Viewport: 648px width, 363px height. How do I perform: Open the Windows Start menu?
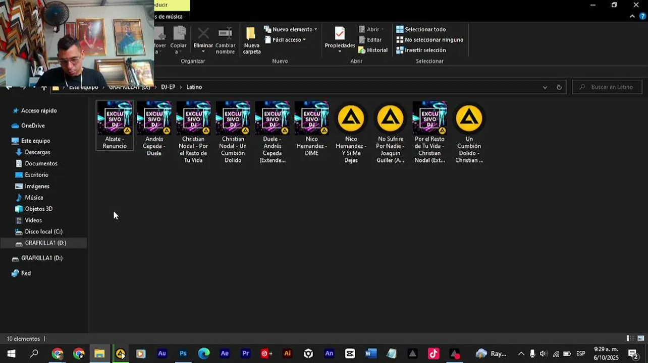coord(11,354)
